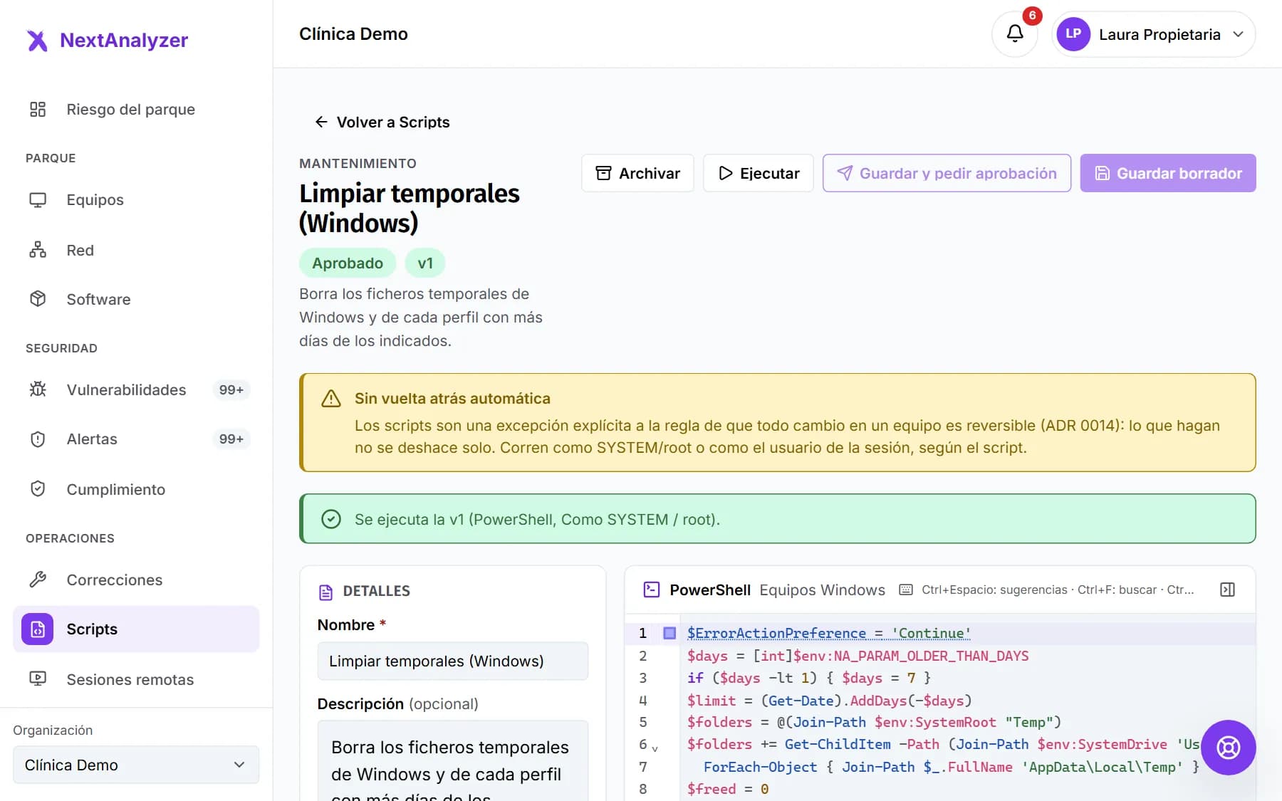Click Alertas 99+ badge
Image resolution: width=1282 pixels, height=801 pixels.
pyautogui.click(x=231, y=439)
